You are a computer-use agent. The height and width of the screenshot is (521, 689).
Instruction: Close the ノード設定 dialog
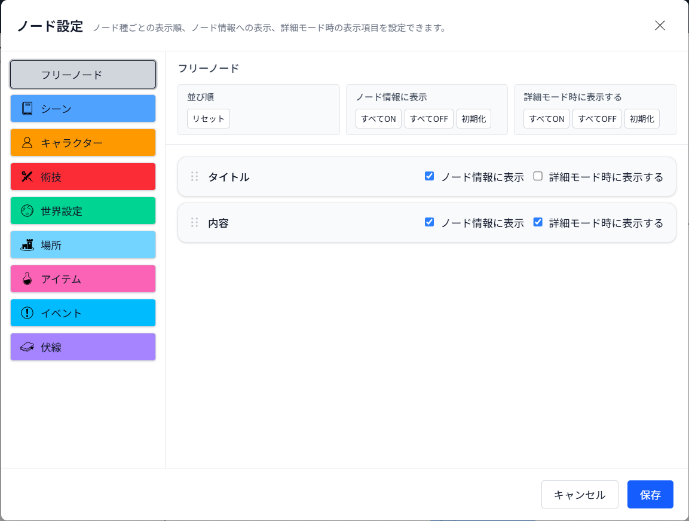660,26
